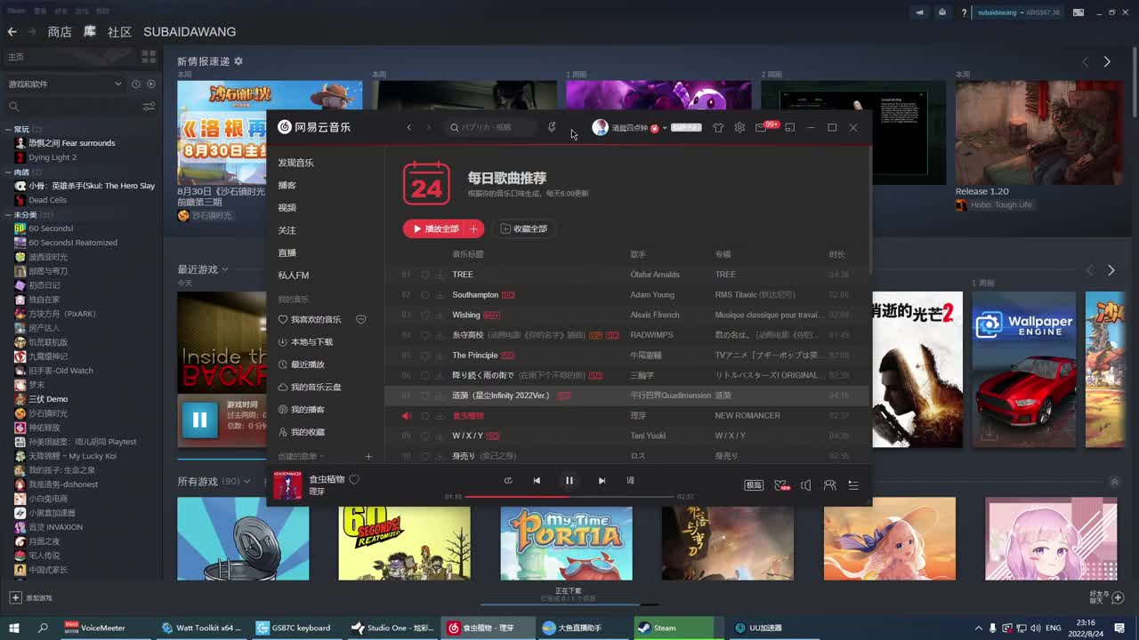Open 关注 in the NetEase sidebar
Image resolution: width=1139 pixels, height=640 pixels.
pyautogui.click(x=287, y=230)
